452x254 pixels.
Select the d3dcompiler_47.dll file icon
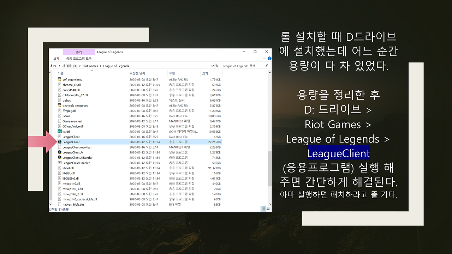(x=60, y=95)
